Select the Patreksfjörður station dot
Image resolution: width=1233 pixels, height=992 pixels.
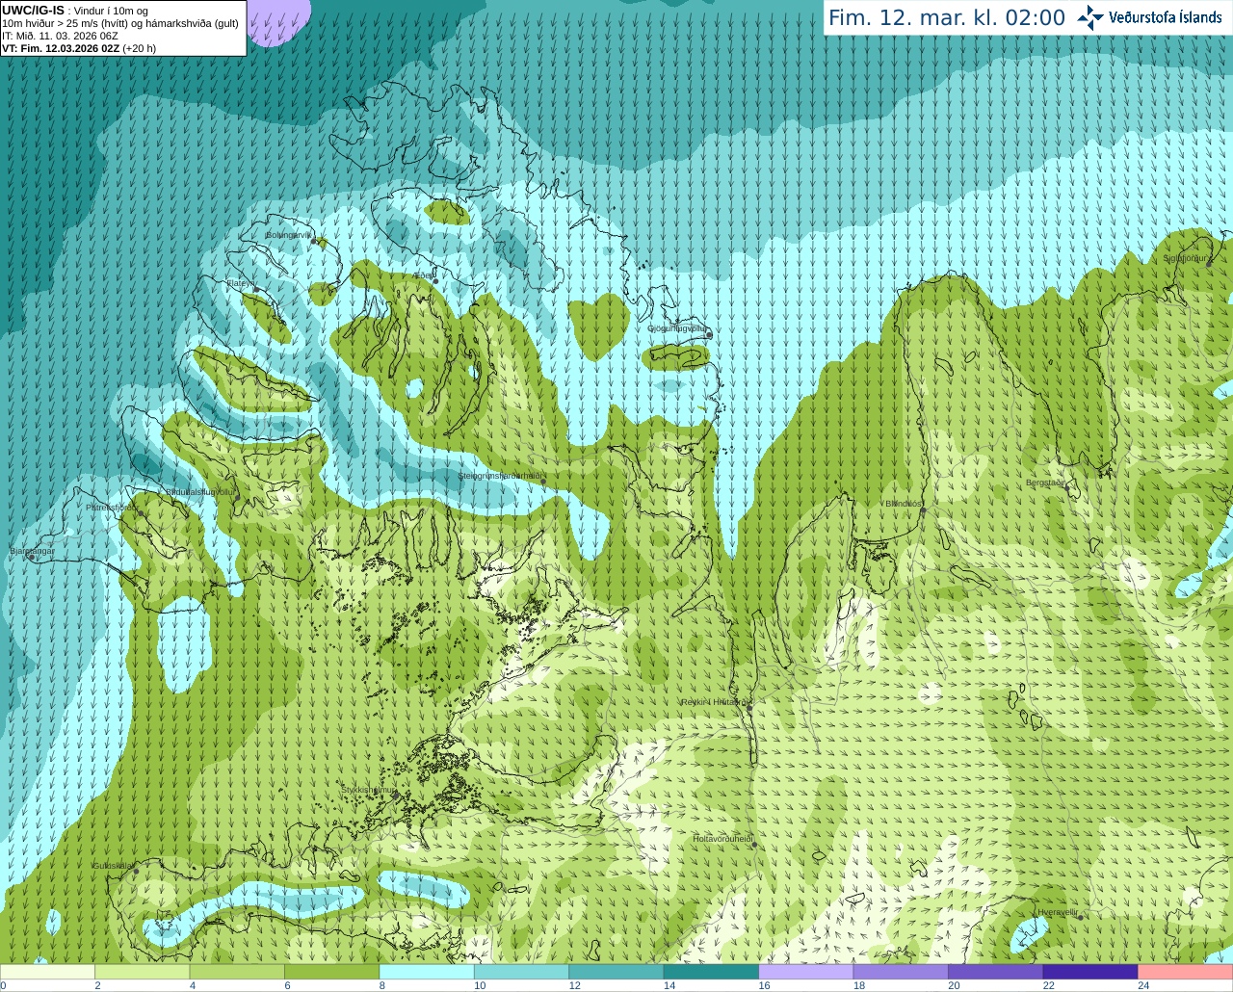(142, 513)
